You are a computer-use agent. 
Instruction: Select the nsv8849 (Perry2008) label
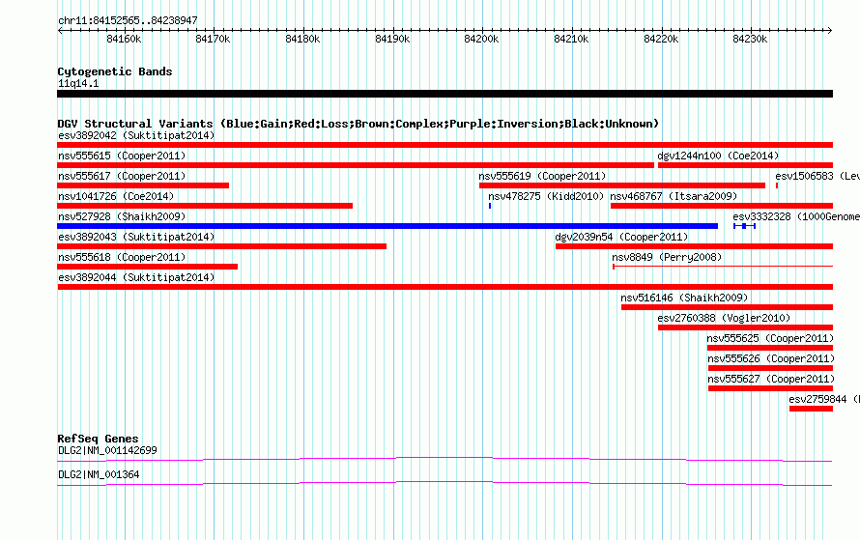click(667, 257)
